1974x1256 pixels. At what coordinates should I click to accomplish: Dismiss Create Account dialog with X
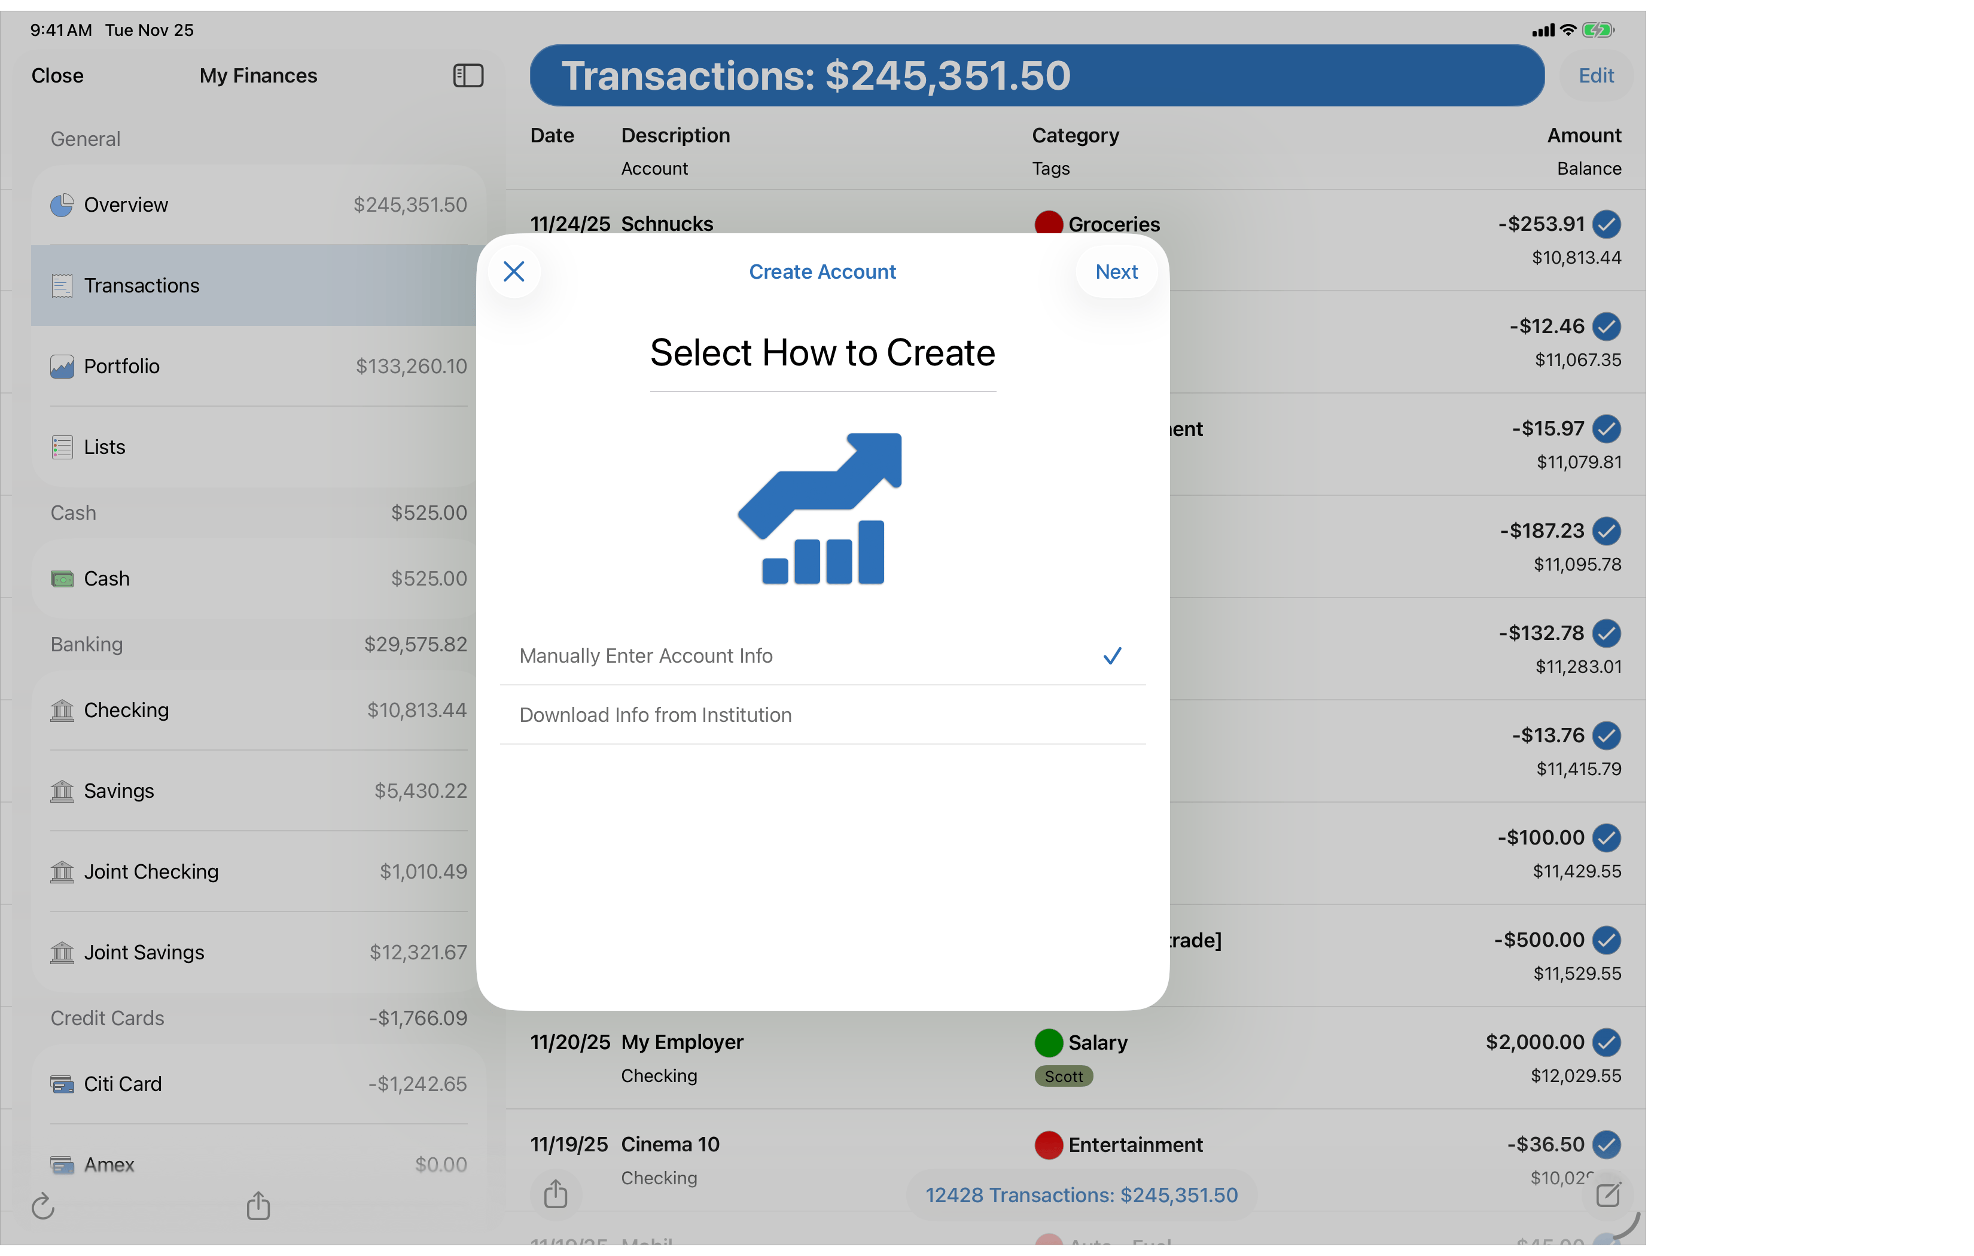(514, 272)
